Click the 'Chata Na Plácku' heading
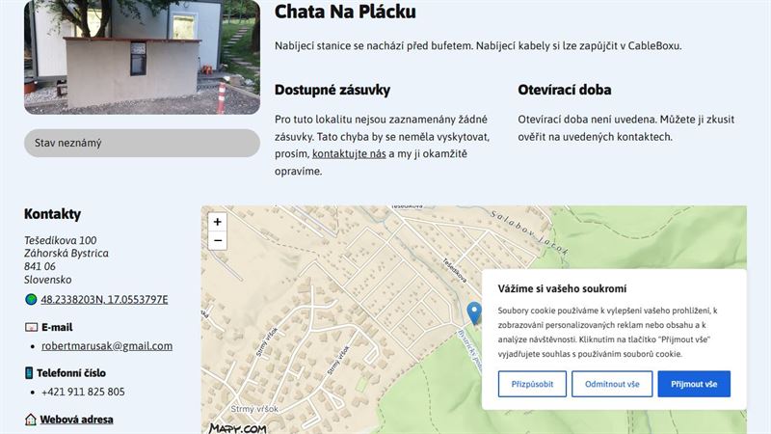This screenshot has width=771, height=434. [x=345, y=12]
